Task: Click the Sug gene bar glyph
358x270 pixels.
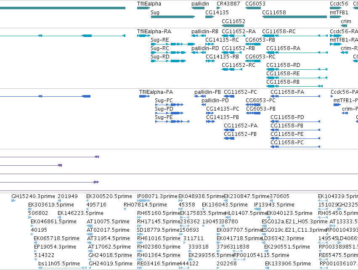Action: point(173,17)
